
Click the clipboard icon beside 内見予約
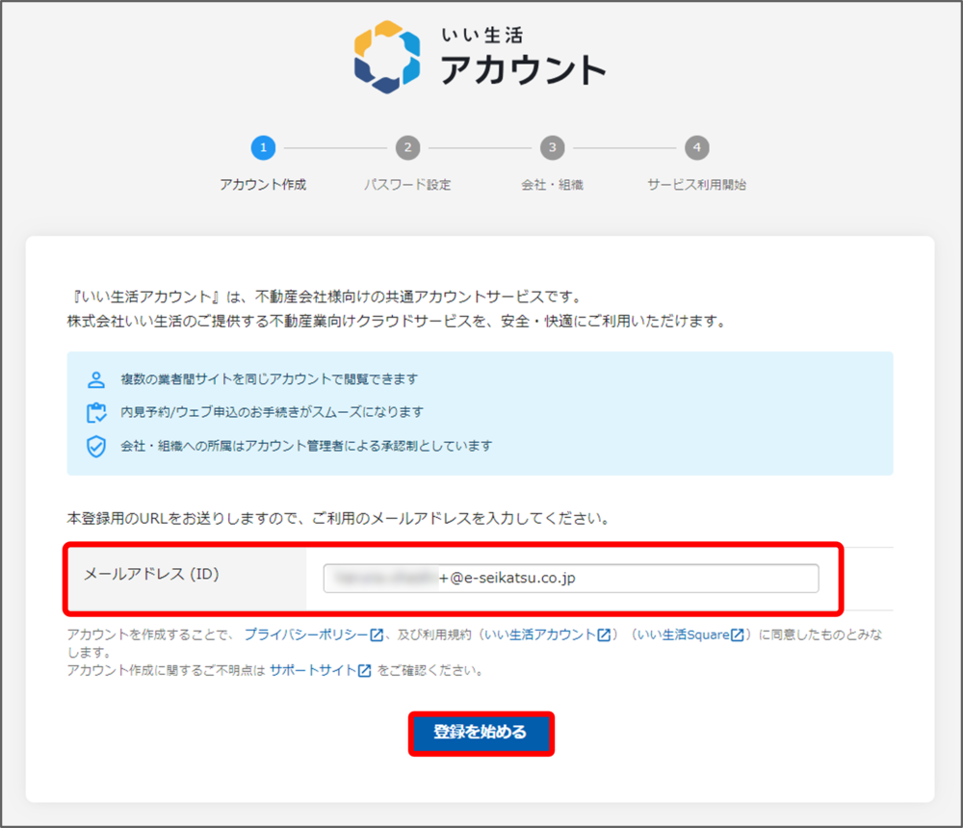(95, 413)
